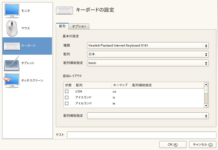The image size is (218, 150).
Task: Open the empty 配列補助指定 dropdown below list
Action: point(148,116)
